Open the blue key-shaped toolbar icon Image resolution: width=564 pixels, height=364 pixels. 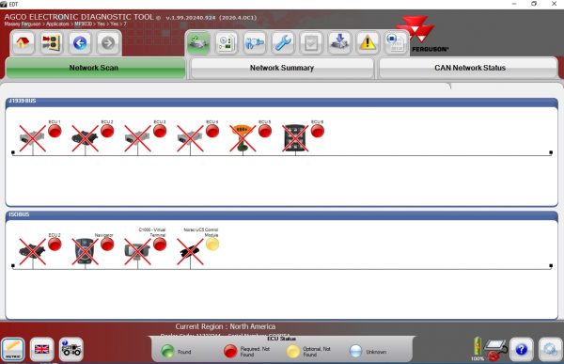pos(255,43)
